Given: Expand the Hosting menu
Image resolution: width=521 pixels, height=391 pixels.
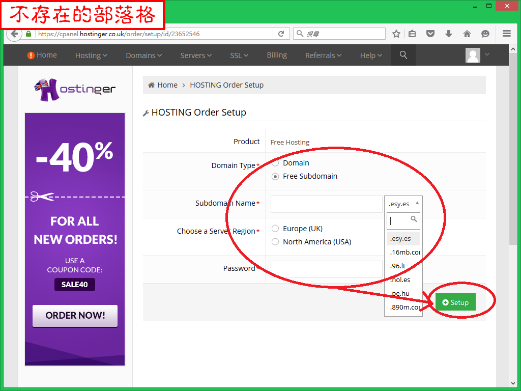Looking at the screenshot, I should [x=91, y=55].
